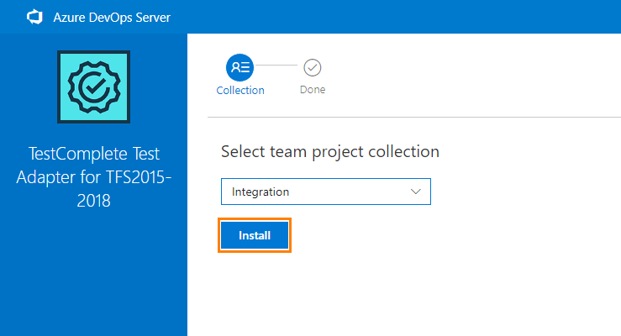The image size is (621, 336).
Task: Click the "TestComplete Test Adapter" extension title
Action: coord(93,154)
